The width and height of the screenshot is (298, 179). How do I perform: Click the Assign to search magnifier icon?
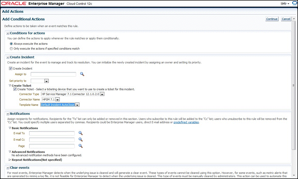[82, 74]
